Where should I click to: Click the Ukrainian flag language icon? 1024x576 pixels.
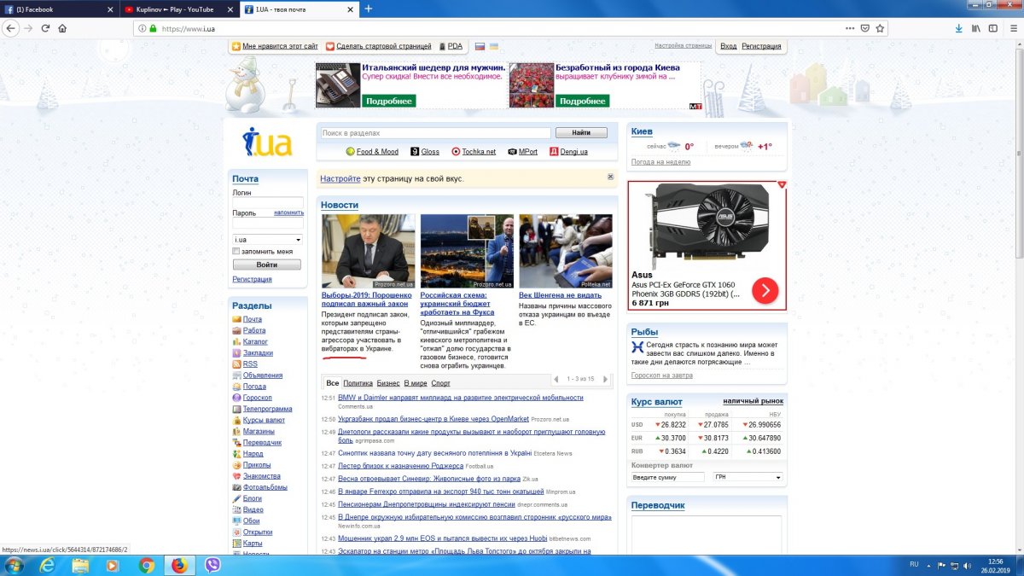pyautogui.click(x=493, y=46)
